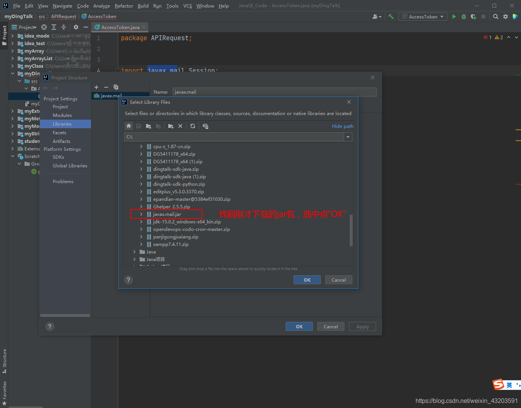Image resolution: width=521 pixels, height=408 pixels.
Task: Copy the selected library
Action: (x=116, y=87)
